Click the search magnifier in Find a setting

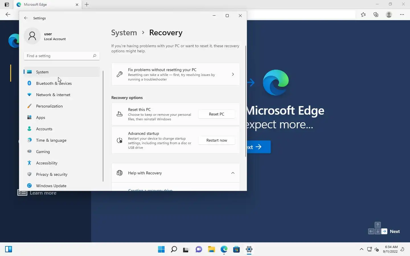(x=95, y=56)
